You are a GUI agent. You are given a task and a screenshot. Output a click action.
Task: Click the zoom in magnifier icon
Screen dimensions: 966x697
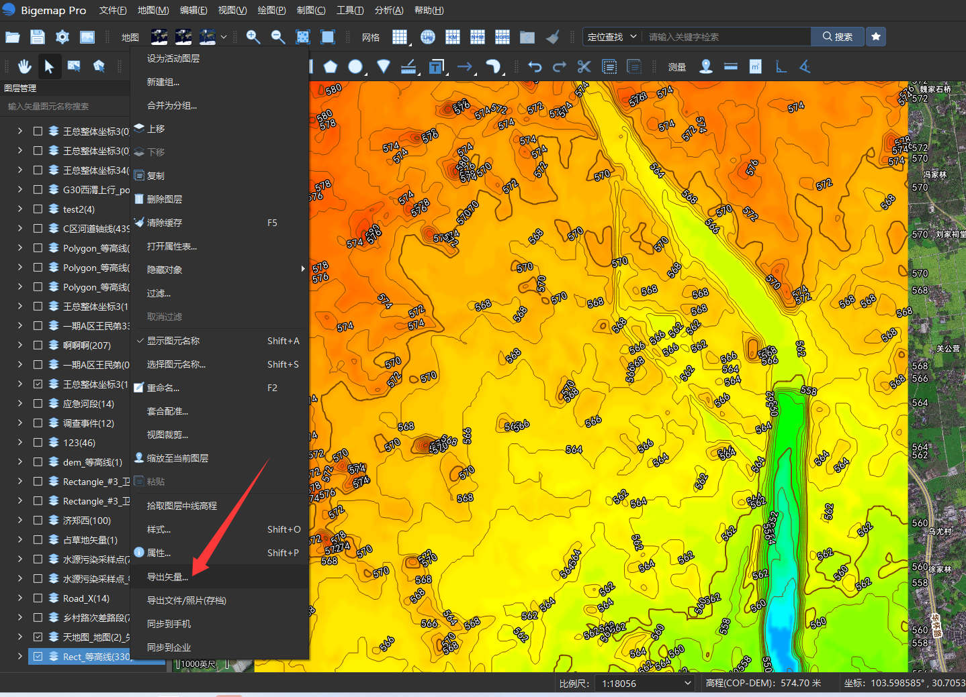tap(253, 37)
